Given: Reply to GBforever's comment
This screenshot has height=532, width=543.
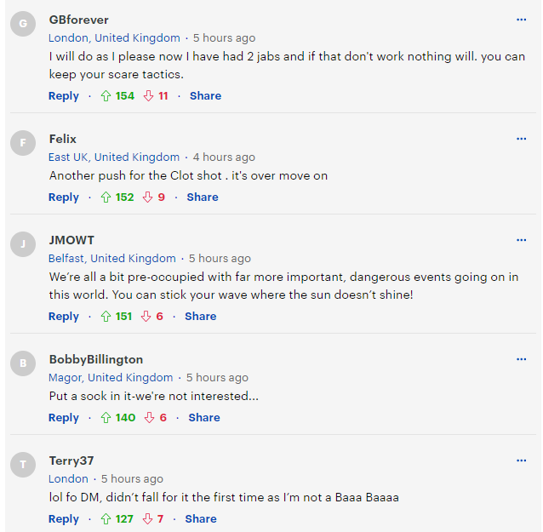Looking at the screenshot, I should coord(64,96).
